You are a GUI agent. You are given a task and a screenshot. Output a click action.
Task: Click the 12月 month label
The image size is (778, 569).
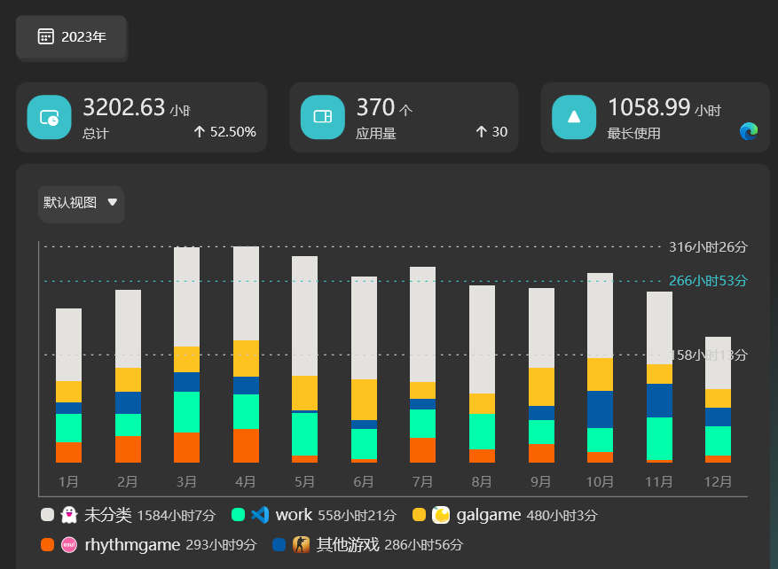718,482
